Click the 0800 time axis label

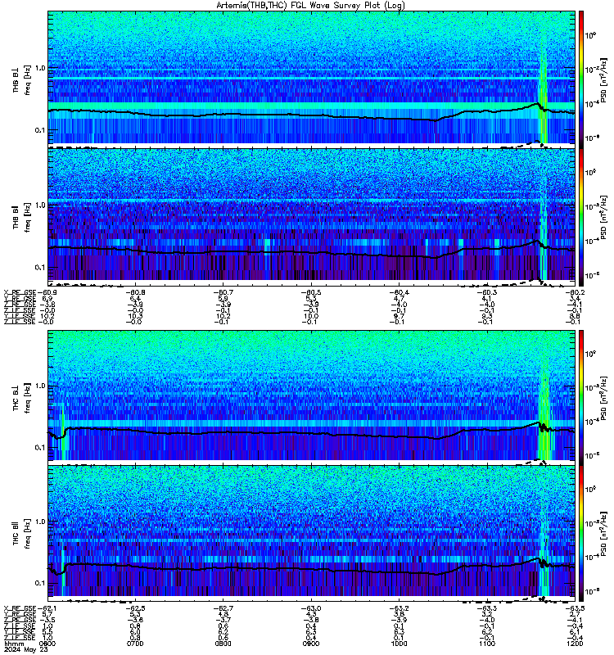223,644
